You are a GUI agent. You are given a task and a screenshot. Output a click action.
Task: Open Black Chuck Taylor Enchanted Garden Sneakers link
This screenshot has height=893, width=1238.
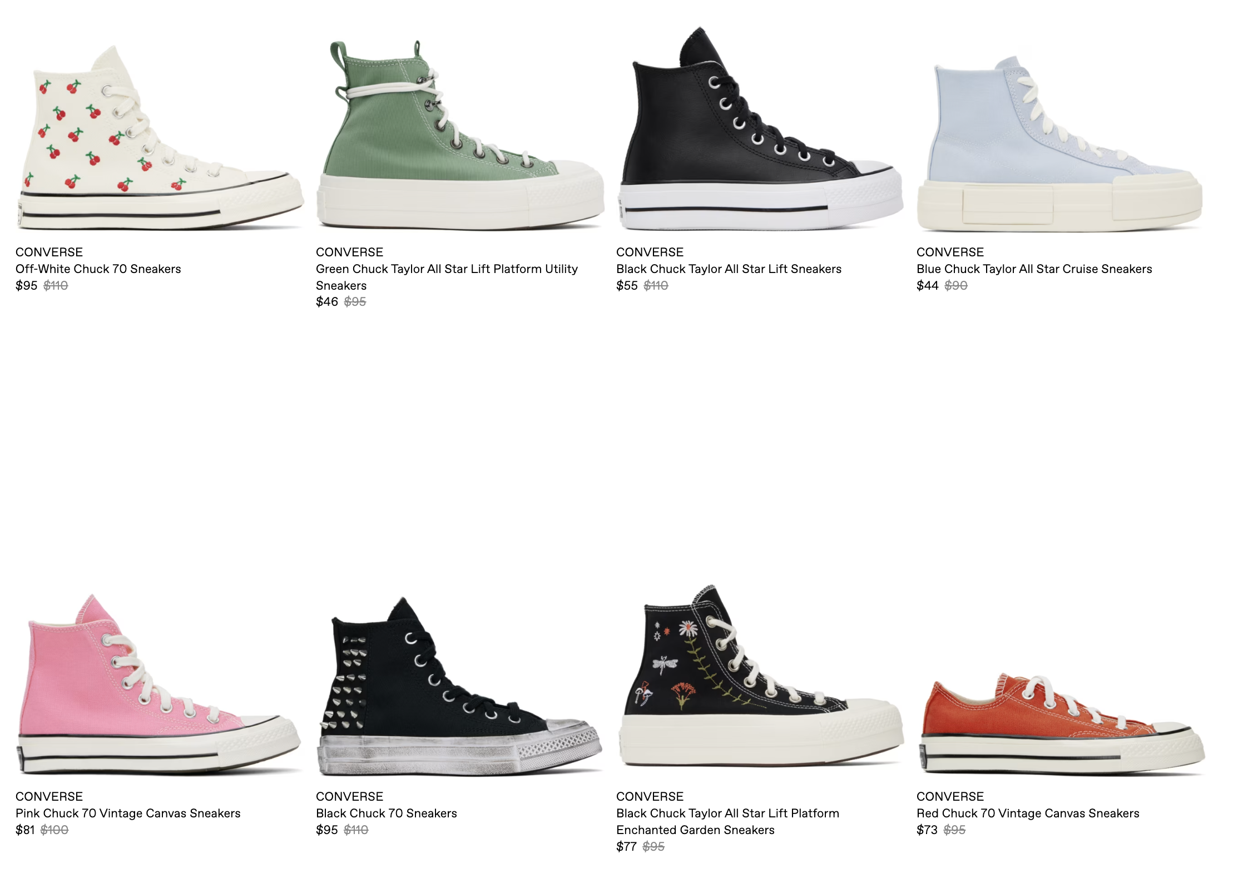click(728, 822)
